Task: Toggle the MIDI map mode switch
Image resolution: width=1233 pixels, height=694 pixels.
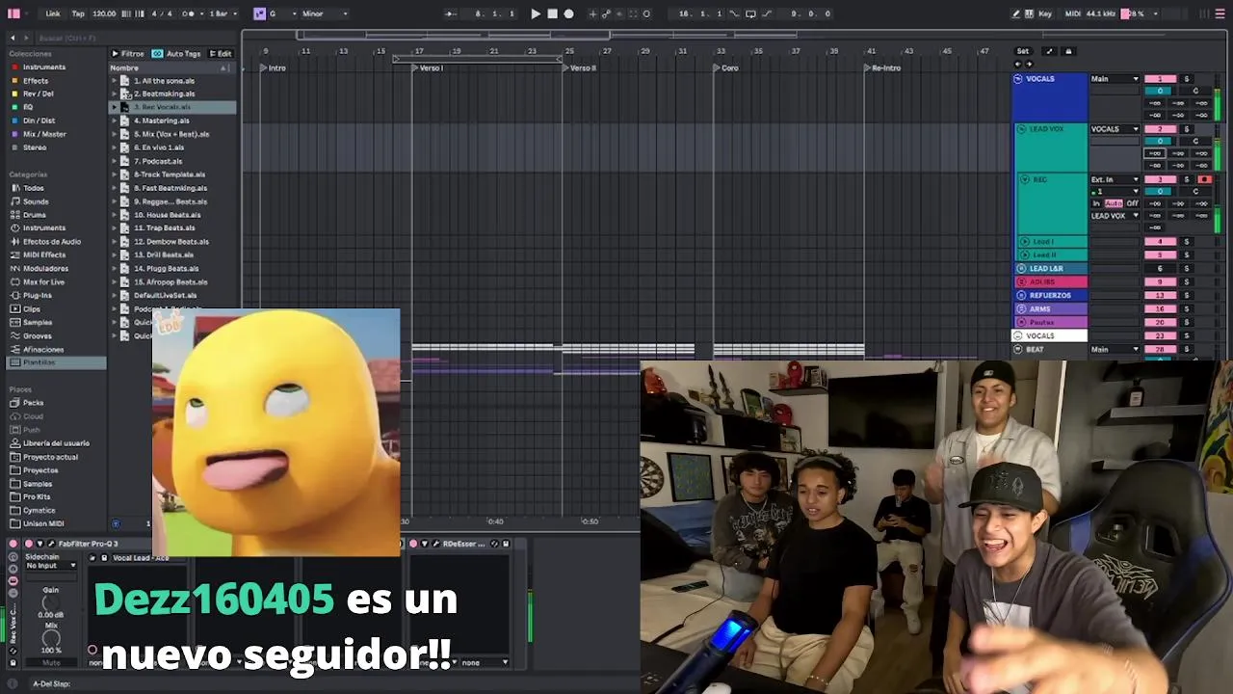Action: pos(1071,13)
